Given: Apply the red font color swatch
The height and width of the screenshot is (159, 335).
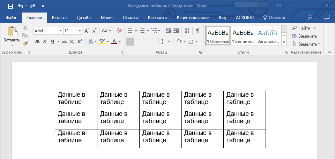Looking at the screenshot, I should coord(114,41).
